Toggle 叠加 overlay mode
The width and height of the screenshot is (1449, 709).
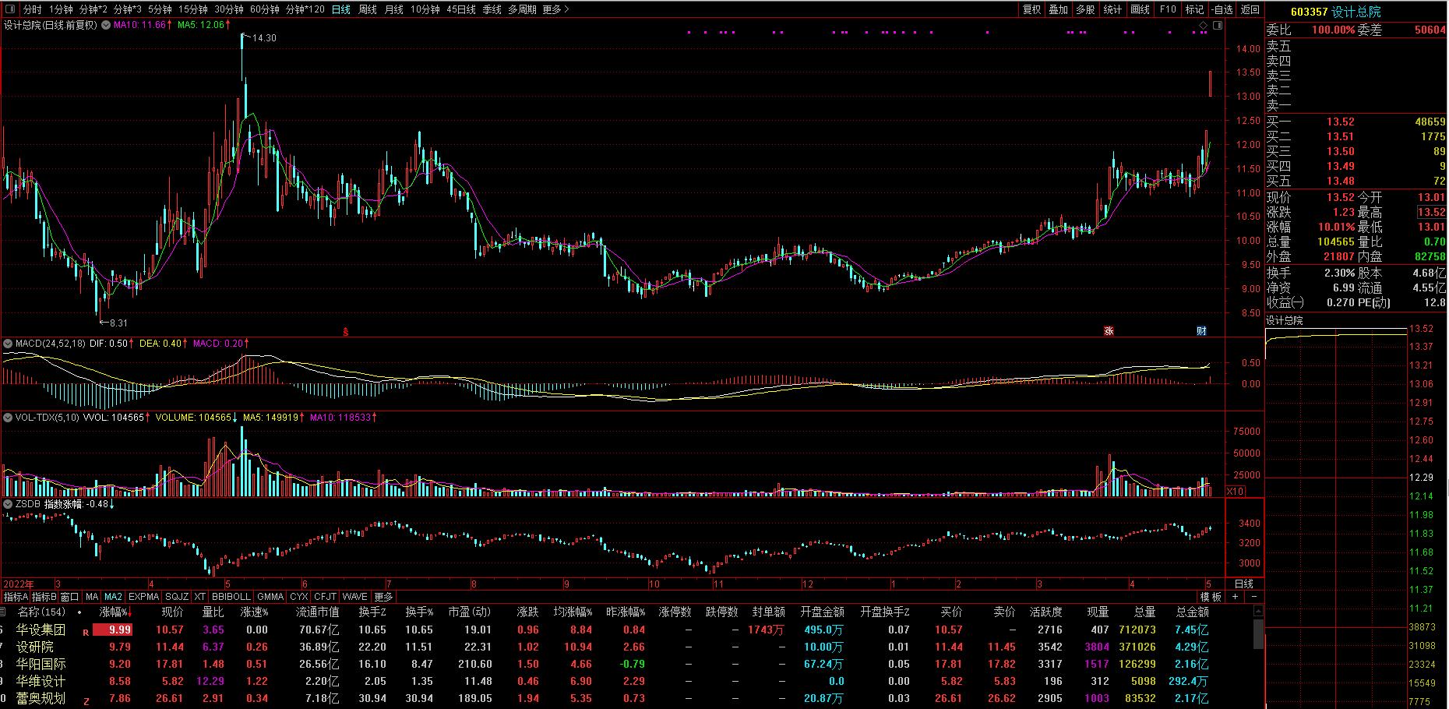(x=1059, y=9)
